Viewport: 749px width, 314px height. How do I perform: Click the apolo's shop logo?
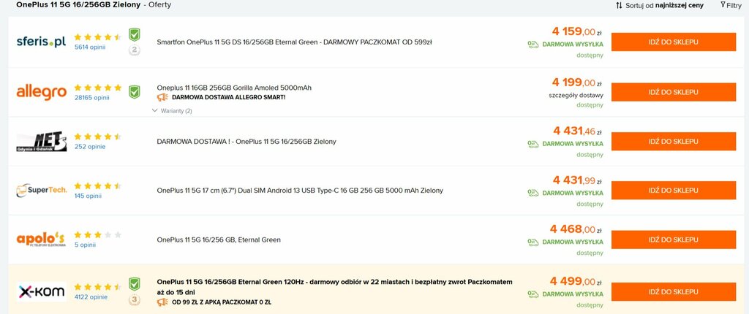(41, 239)
